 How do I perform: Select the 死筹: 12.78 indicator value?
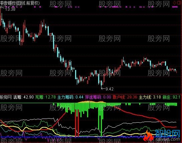point(45,97)
